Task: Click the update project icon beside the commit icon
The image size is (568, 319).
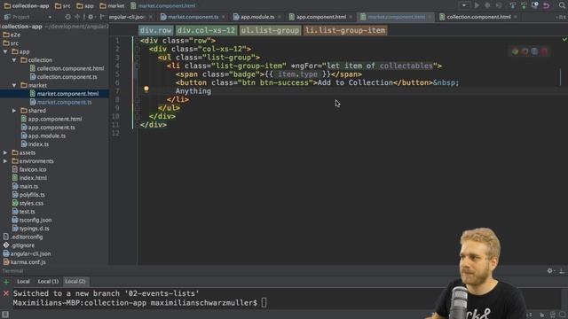Action: (513, 5)
